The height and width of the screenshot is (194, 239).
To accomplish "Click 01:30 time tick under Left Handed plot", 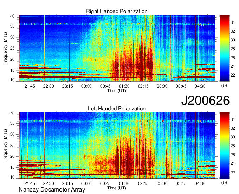I will (x=124, y=183).
